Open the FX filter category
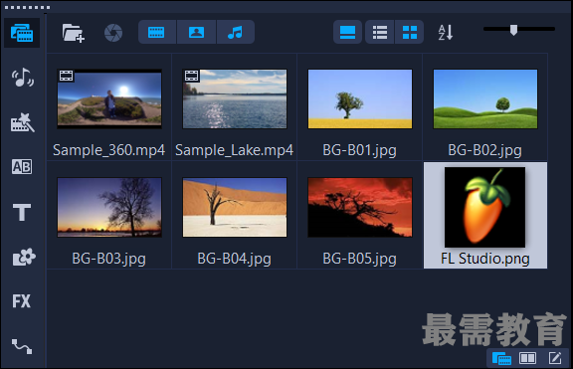573x369 pixels. [x=22, y=301]
